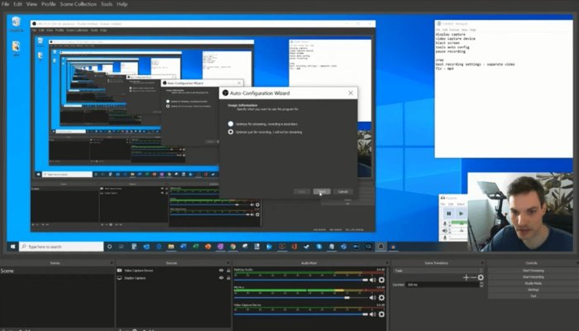Toggle visibility of Video Capture Device source
Screen dimensions: 579x331
click(x=221, y=271)
